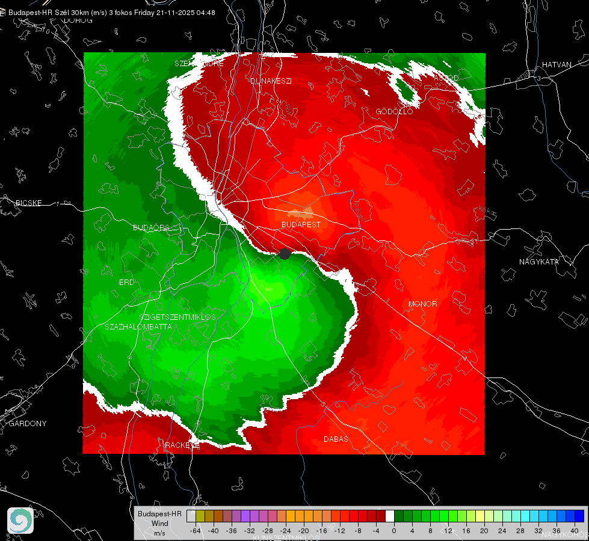Click the legend value -64
Viewport: 589px width, 541px height.
[x=196, y=531]
